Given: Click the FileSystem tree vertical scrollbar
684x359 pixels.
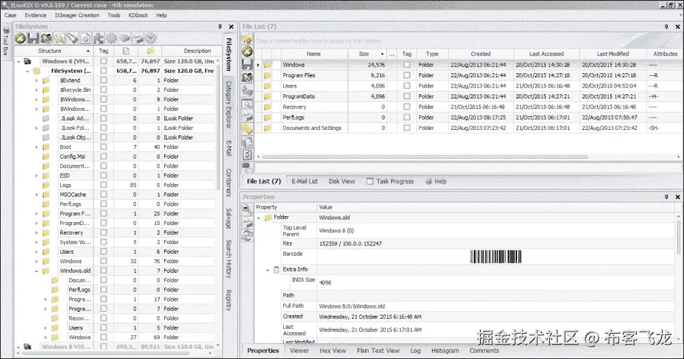Looking at the screenshot, I should point(218,127).
